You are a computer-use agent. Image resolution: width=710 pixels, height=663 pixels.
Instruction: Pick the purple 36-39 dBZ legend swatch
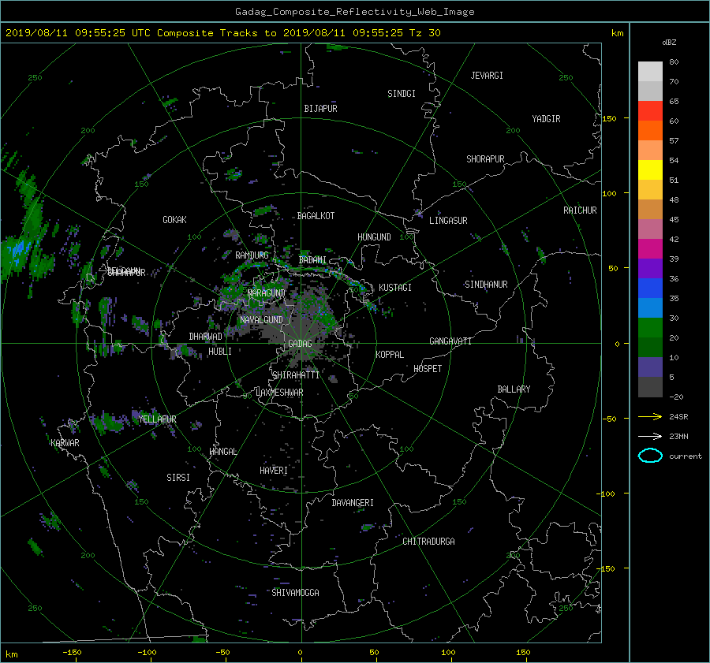point(650,268)
